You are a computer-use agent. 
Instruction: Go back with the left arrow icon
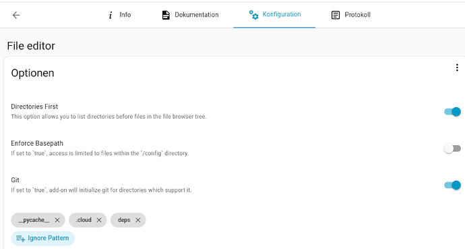tap(16, 15)
